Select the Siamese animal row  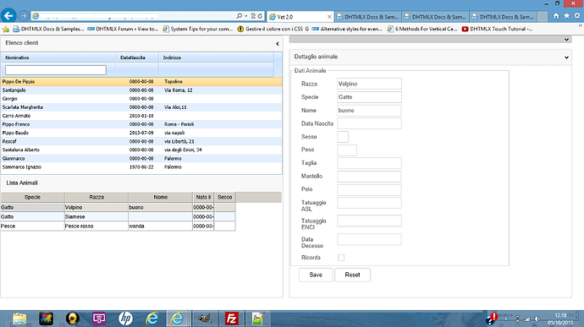point(118,216)
